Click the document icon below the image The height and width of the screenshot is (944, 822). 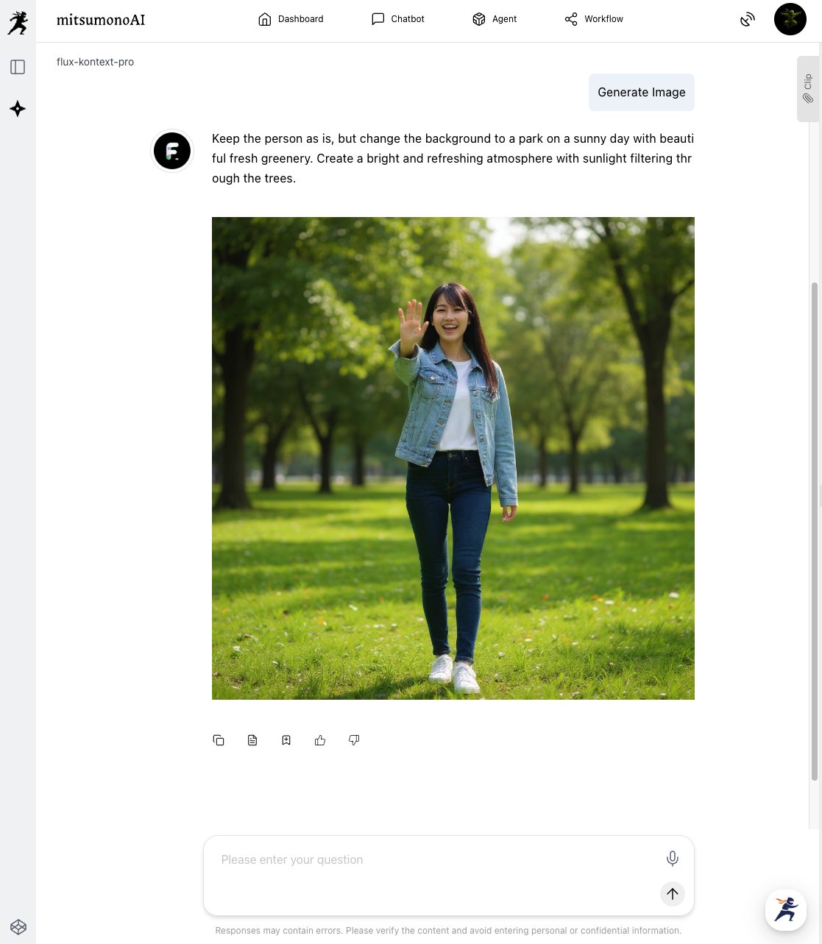coord(252,740)
